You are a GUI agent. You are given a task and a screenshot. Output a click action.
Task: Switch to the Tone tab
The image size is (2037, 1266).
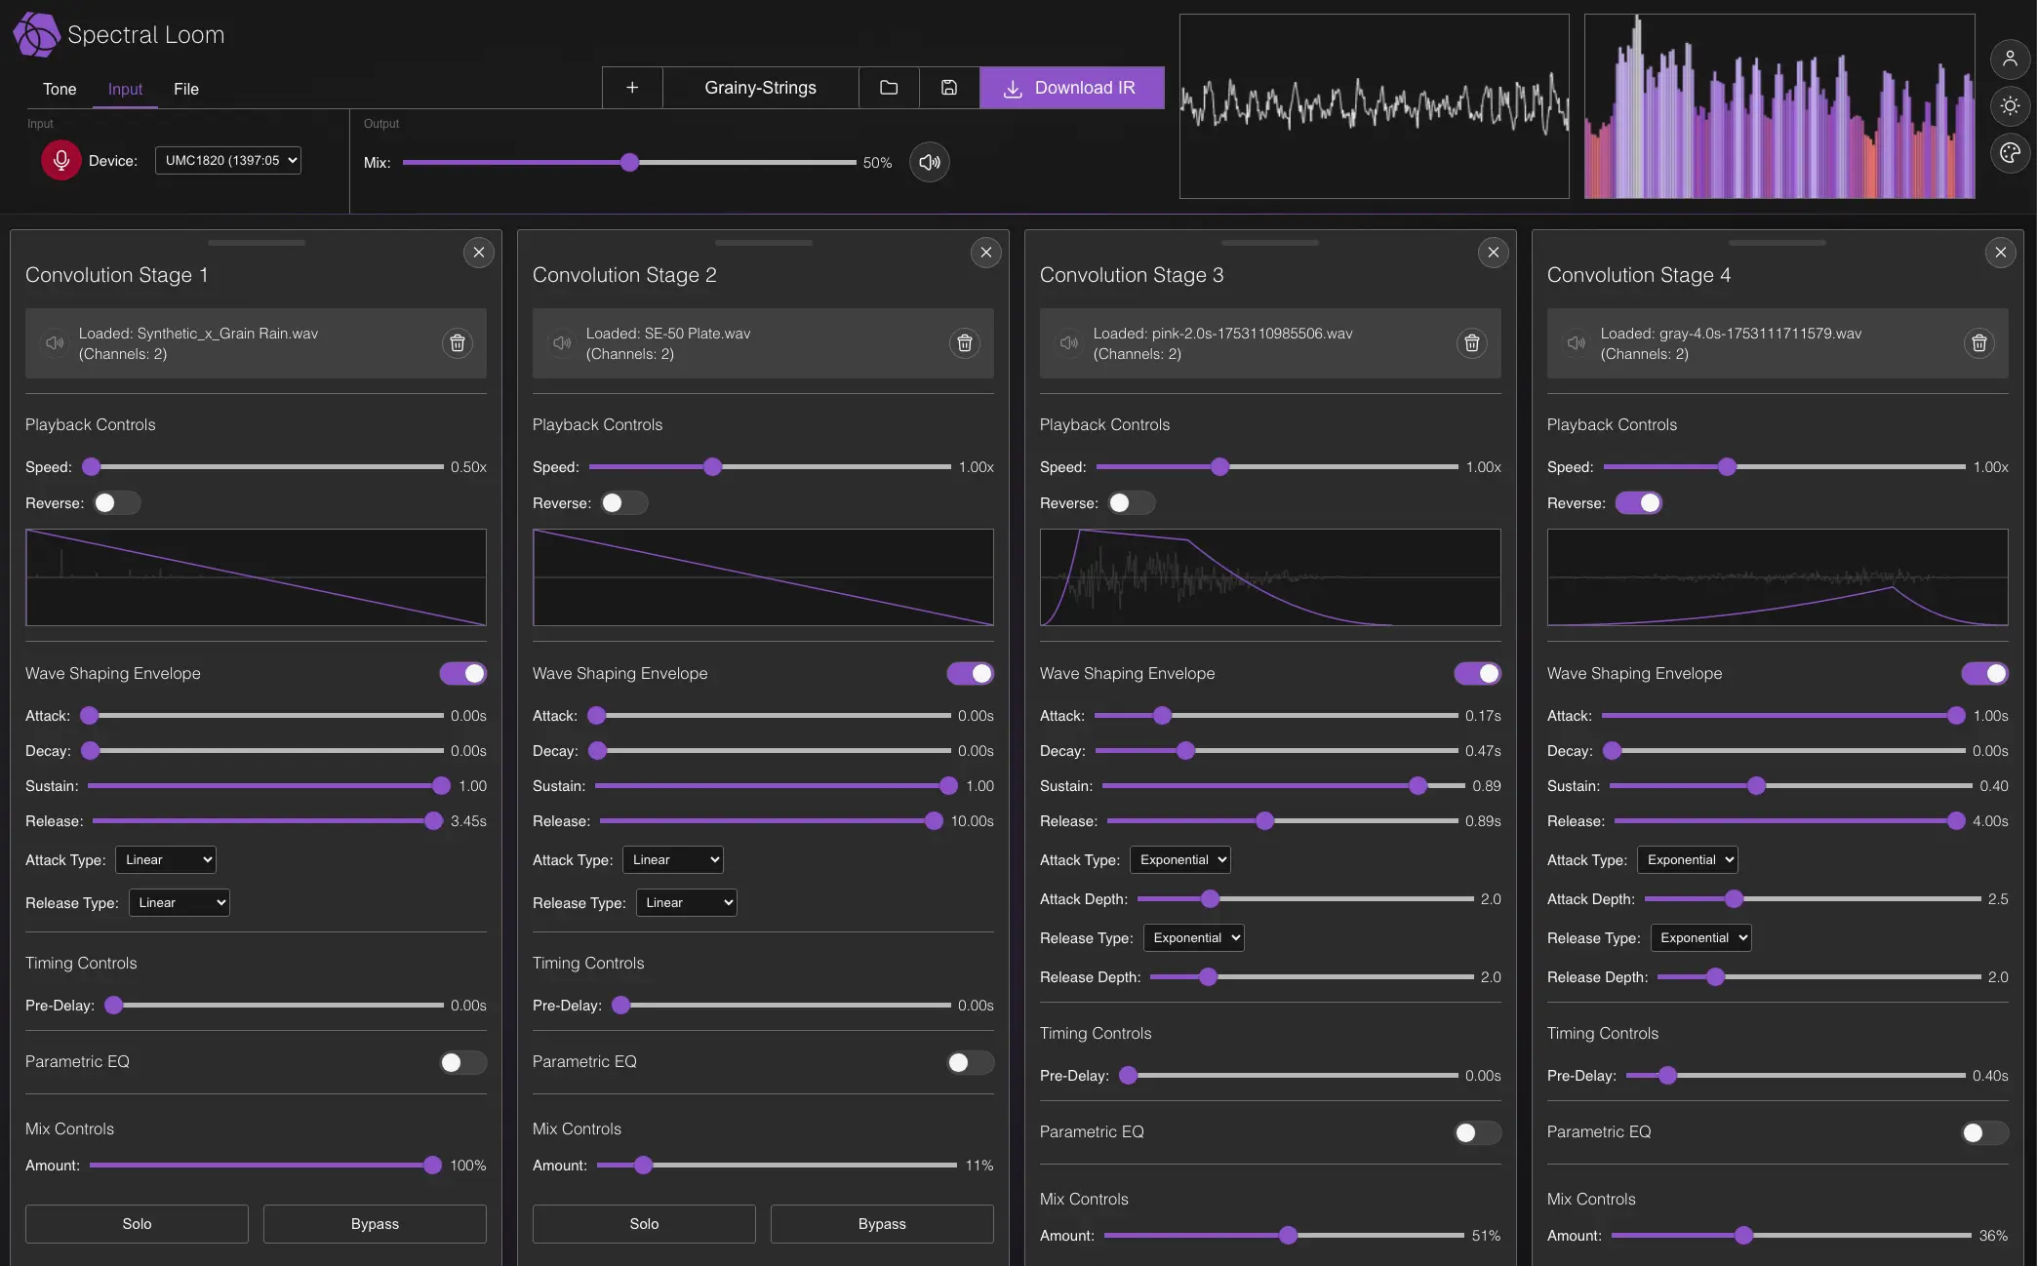[60, 89]
